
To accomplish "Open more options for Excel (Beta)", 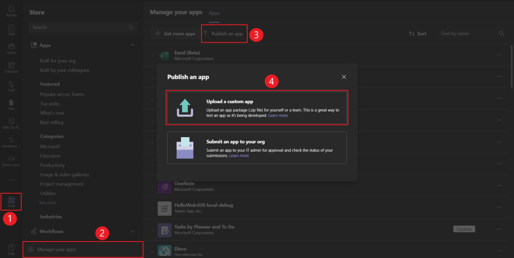I will point(499,55).
